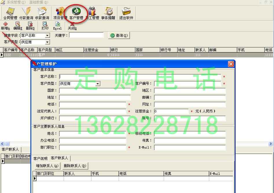
Task: Open 合同管理 contract management icon
Action: [10, 14]
